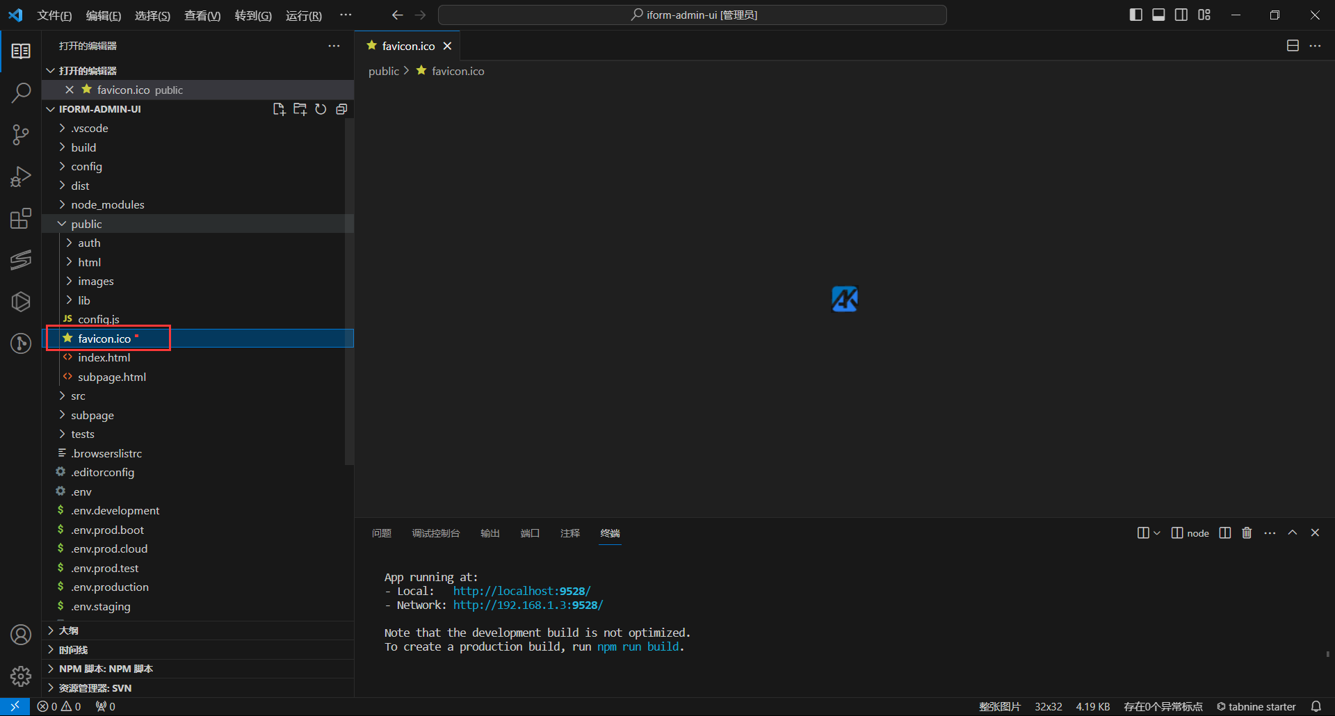
Task: Refresh the explorer file tree
Action: (321, 109)
